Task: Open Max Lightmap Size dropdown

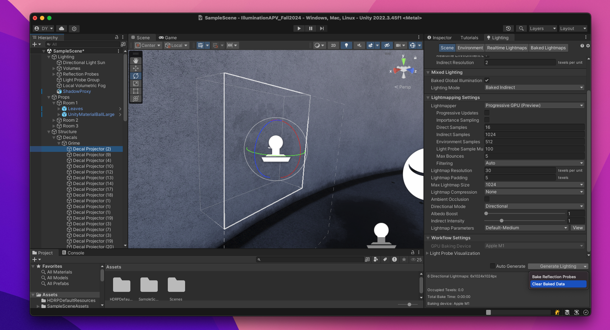Action: 534,185
